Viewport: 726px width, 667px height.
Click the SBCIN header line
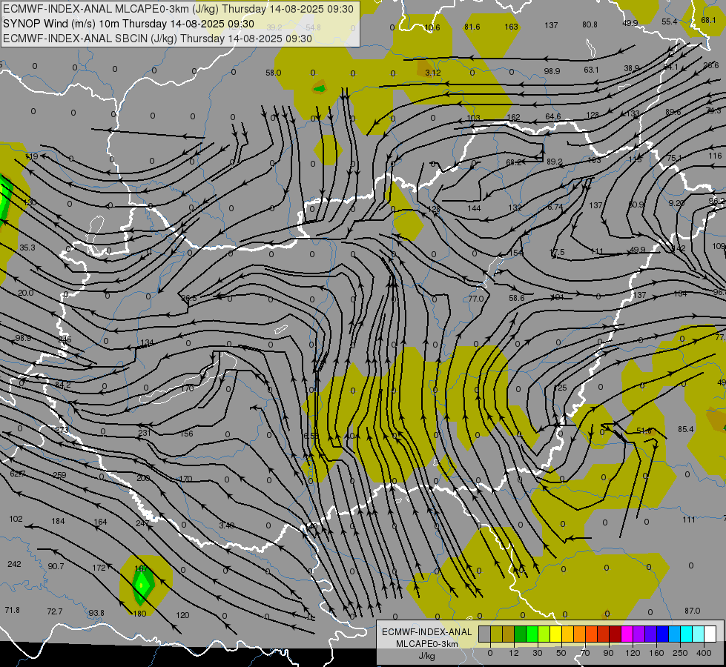(157, 39)
